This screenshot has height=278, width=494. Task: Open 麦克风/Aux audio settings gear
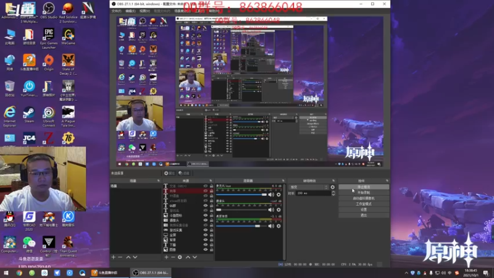pos(278,195)
